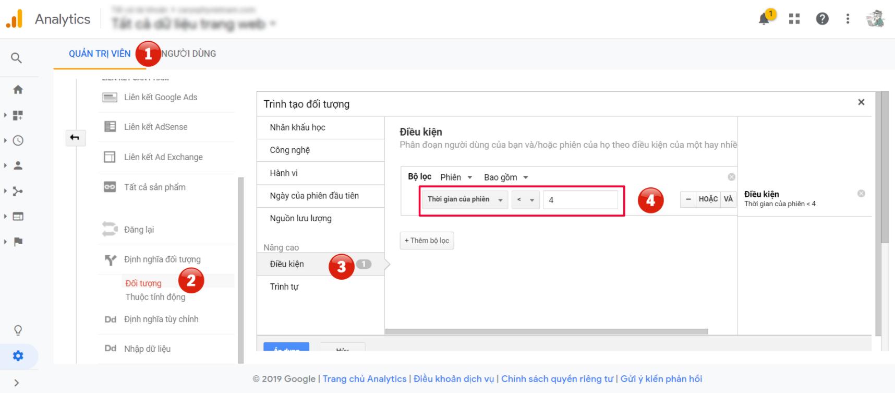Close the Trình tạo đối tượng dialog
This screenshot has width=895, height=393.
tap(861, 102)
